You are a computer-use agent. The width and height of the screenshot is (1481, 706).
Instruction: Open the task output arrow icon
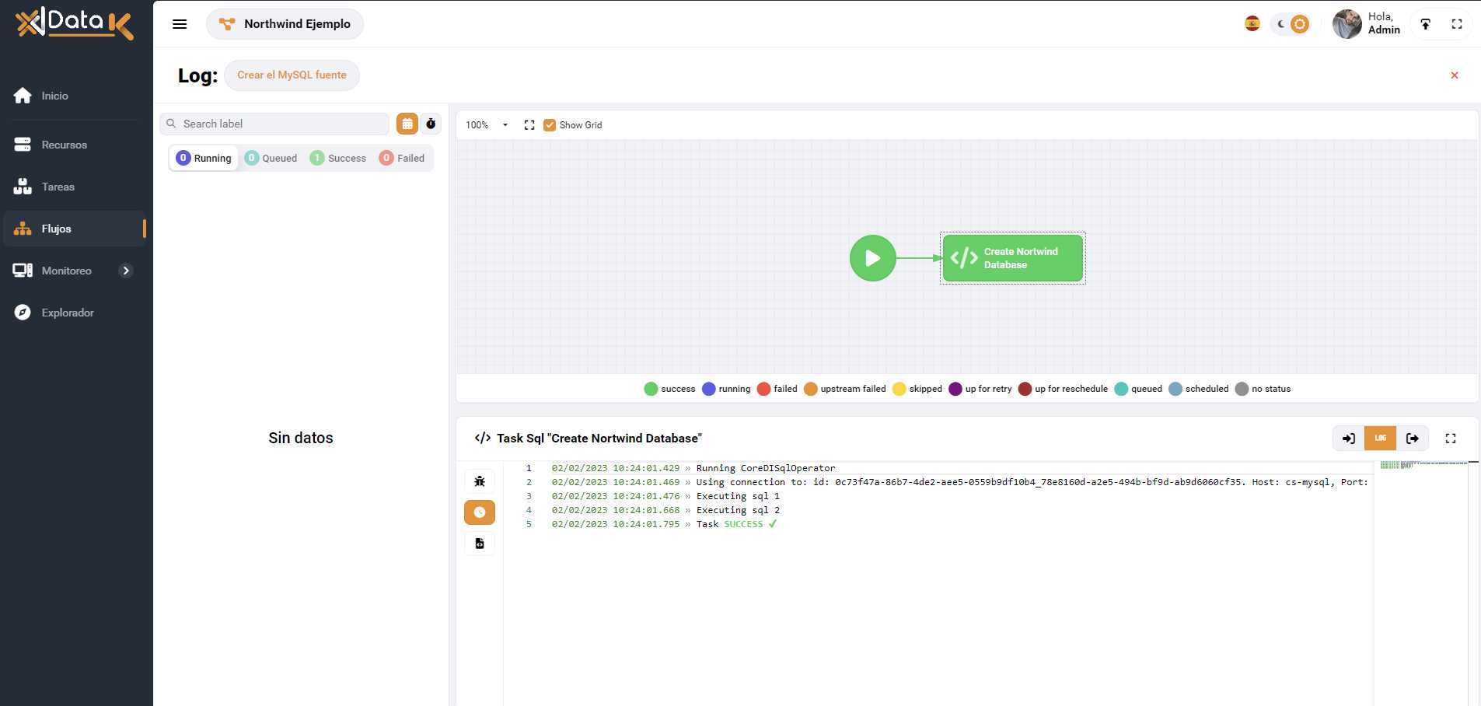(1413, 439)
